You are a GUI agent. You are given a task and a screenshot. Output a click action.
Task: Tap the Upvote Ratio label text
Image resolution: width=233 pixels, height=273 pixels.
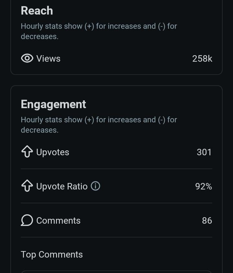(62, 186)
